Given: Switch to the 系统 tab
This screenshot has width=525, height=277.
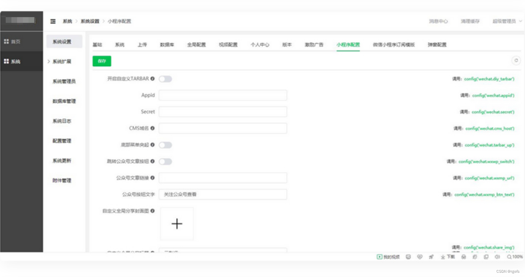Looking at the screenshot, I should coord(120,45).
